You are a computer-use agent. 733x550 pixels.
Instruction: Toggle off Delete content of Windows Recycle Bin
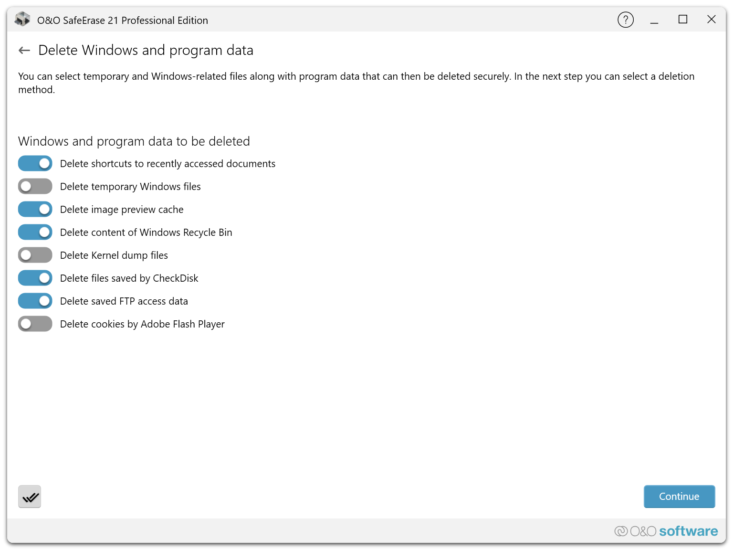tap(35, 233)
